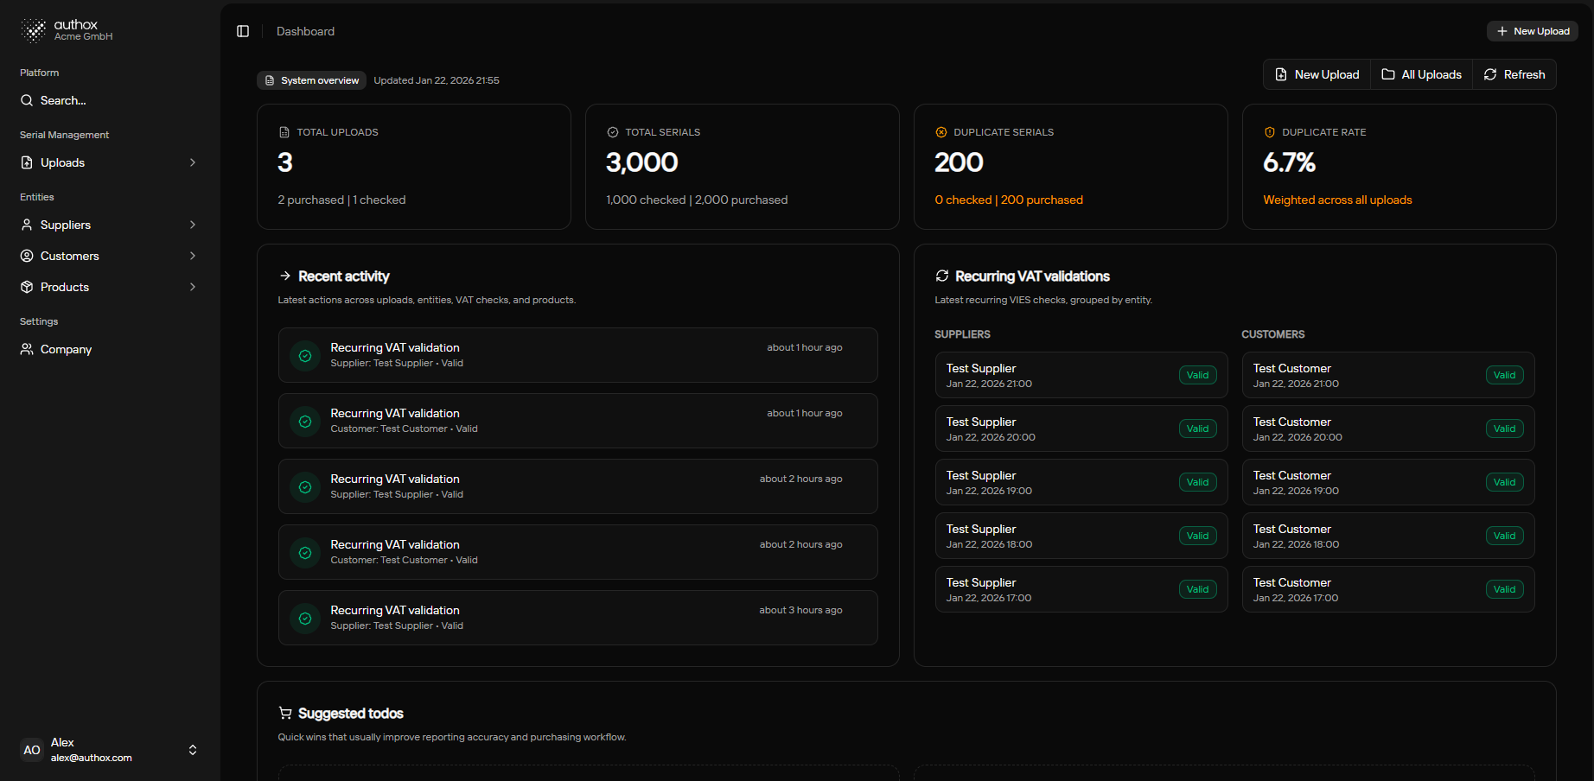Image resolution: width=1594 pixels, height=781 pixels.
Task: Expand the Uploads section chevron
Action: (x=192, y=162)
